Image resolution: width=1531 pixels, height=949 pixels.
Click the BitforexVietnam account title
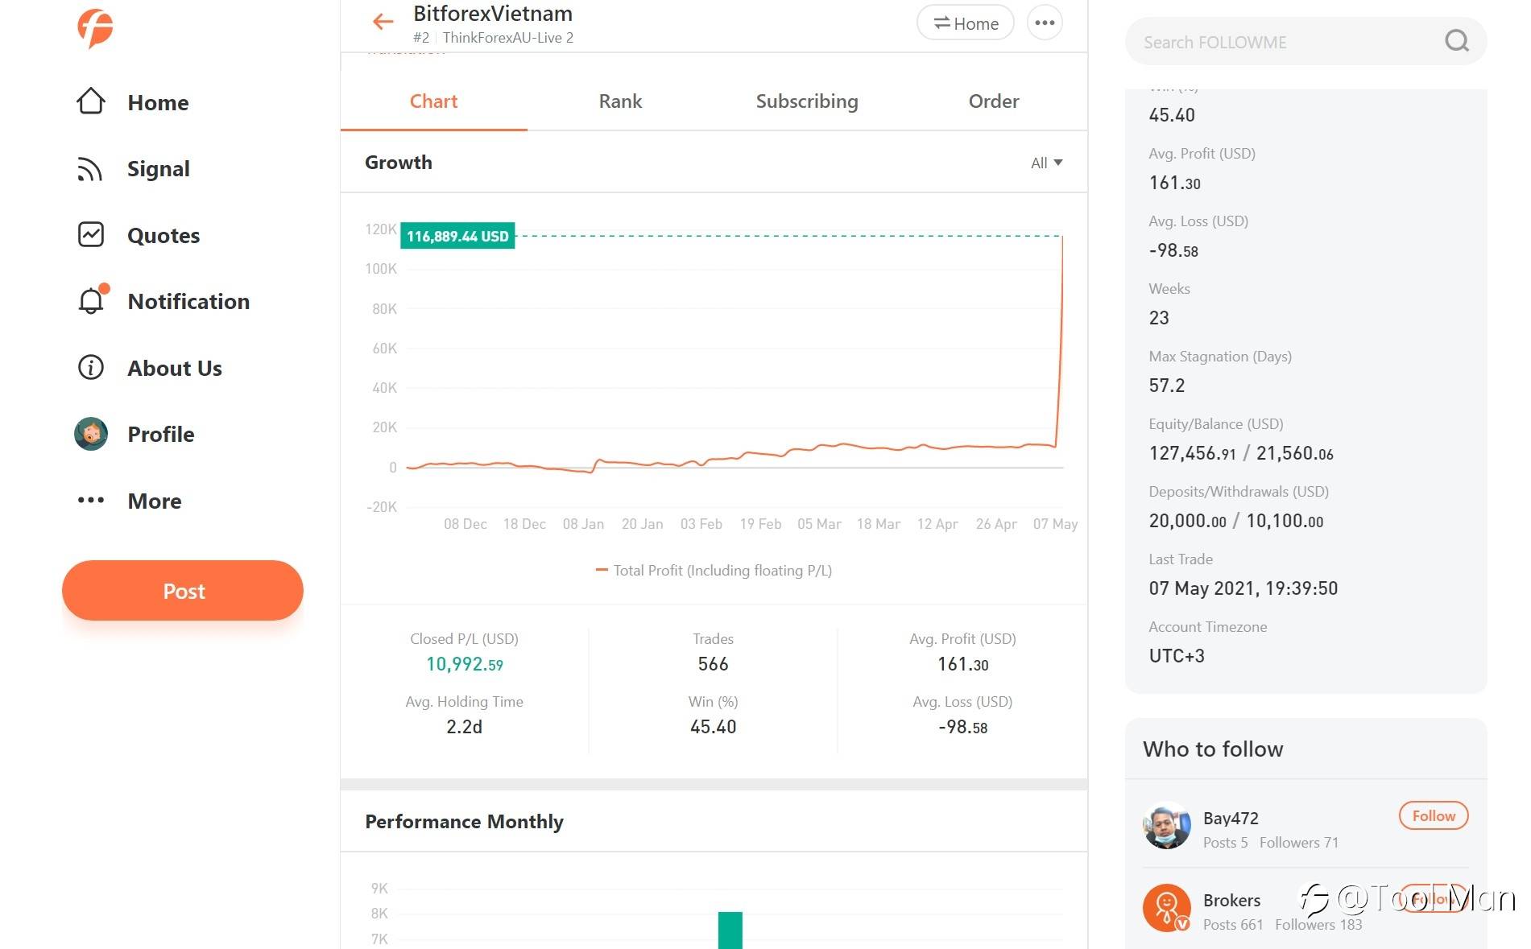(493, 14)
